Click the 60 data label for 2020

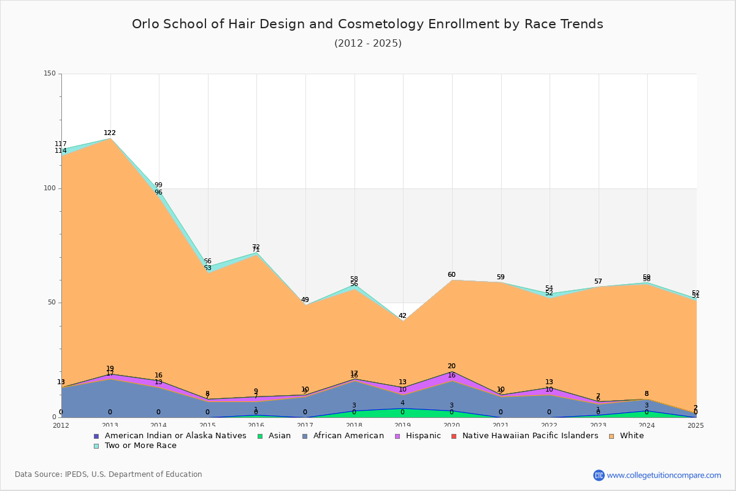point(451,275)
